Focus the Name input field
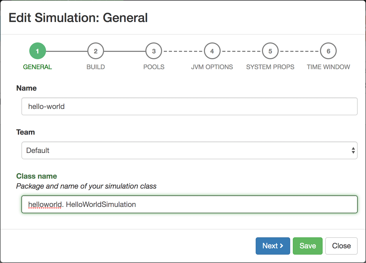The image size is (366, 263). coord(189,106)
